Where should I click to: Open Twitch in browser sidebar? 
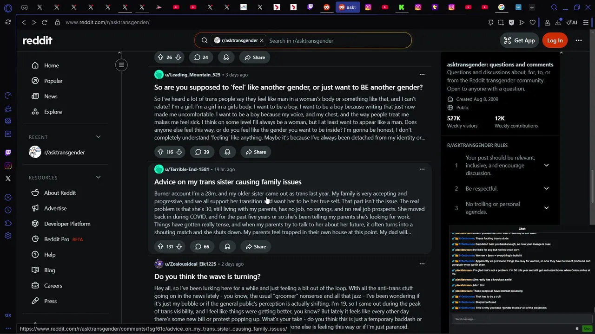[x=8, y=153]
